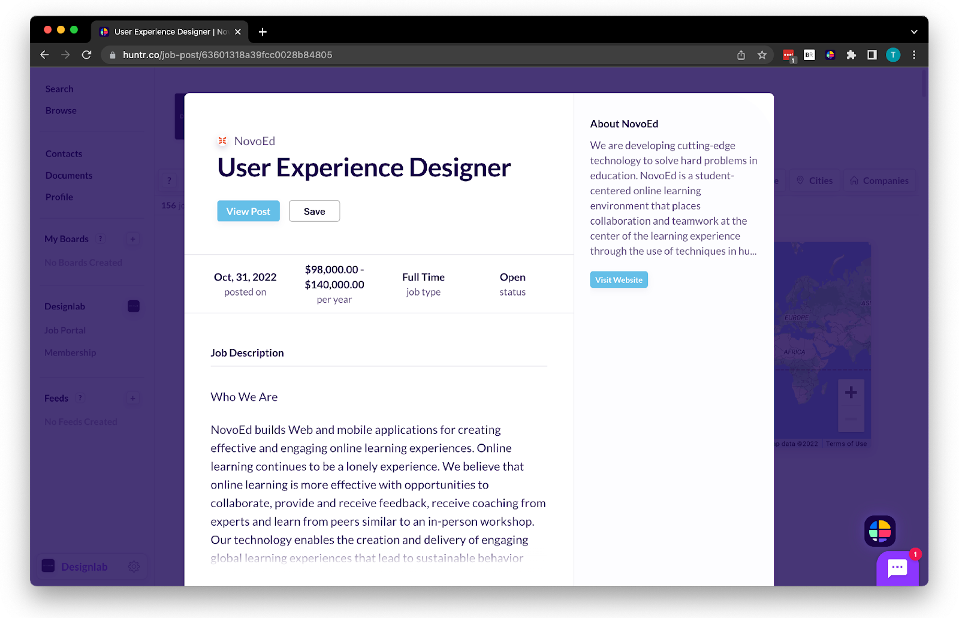959x618 pixels.
Task: Go back to the previous page
Action: coord(44,55)
